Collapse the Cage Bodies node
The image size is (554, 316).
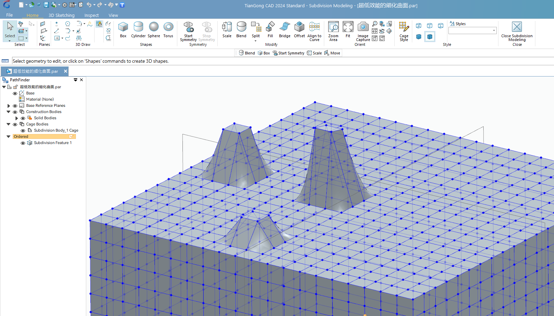pos(9,124)
